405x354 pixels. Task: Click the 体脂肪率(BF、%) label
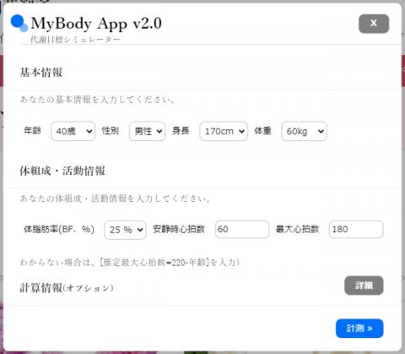59,229
